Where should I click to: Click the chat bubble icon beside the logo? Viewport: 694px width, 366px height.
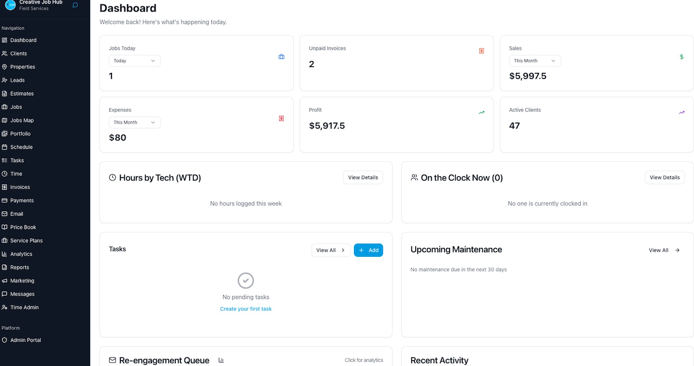[75, 5]
